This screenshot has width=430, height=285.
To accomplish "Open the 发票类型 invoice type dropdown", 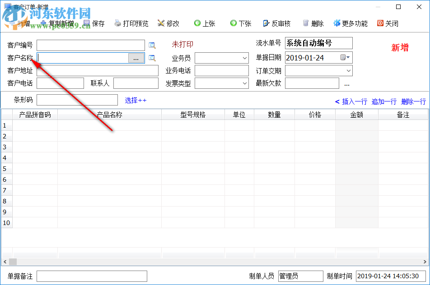I will (x=245, y=83).
